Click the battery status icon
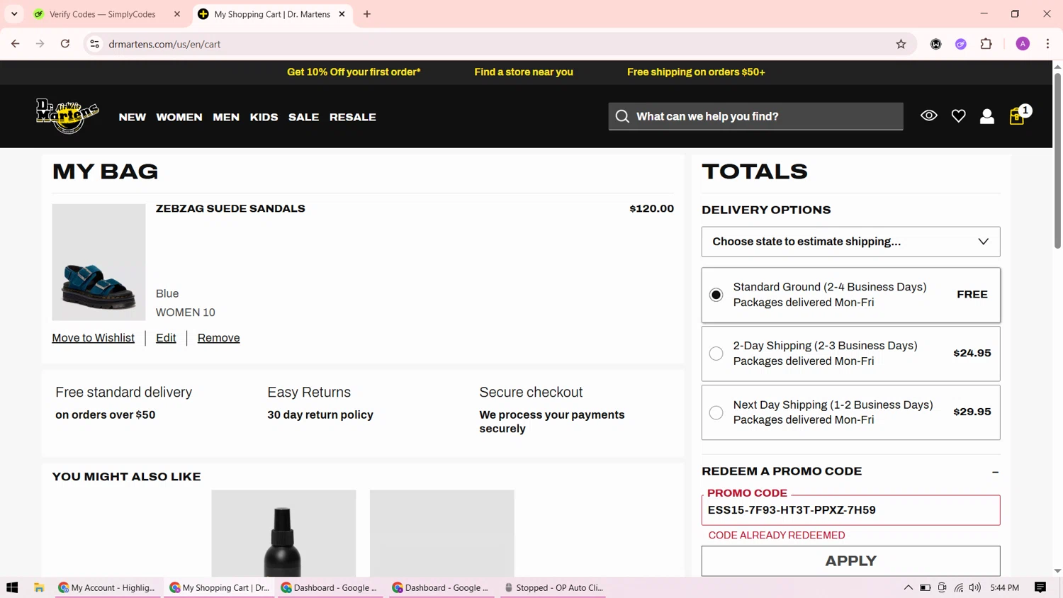The image size is (1063, 598). coord(925,587)
